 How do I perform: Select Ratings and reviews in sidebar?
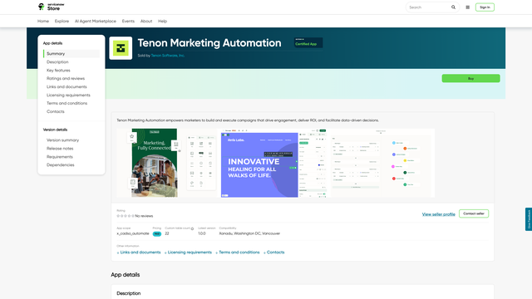(x=66, y=78)
